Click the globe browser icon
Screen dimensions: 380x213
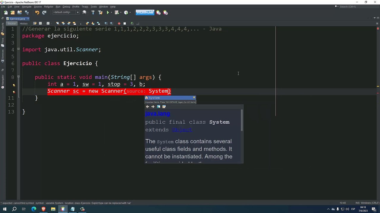(84, 12)
